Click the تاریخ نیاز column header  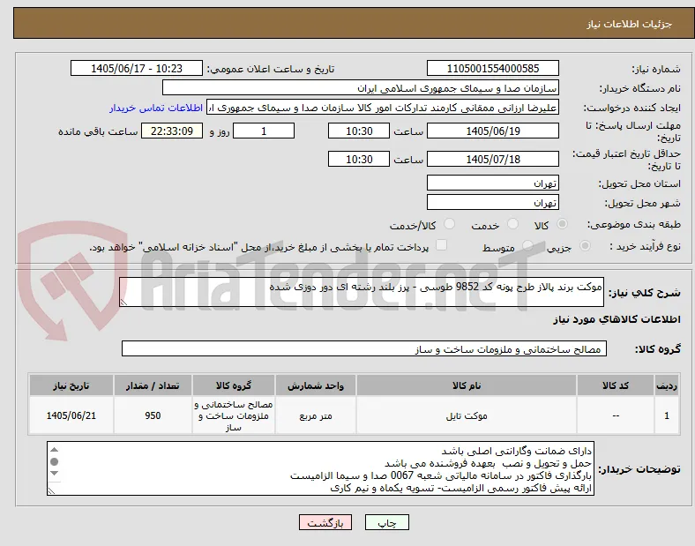[x=71, y=385]
